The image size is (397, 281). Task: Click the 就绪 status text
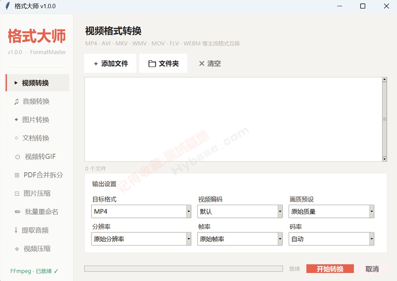[x=294, y=269]
